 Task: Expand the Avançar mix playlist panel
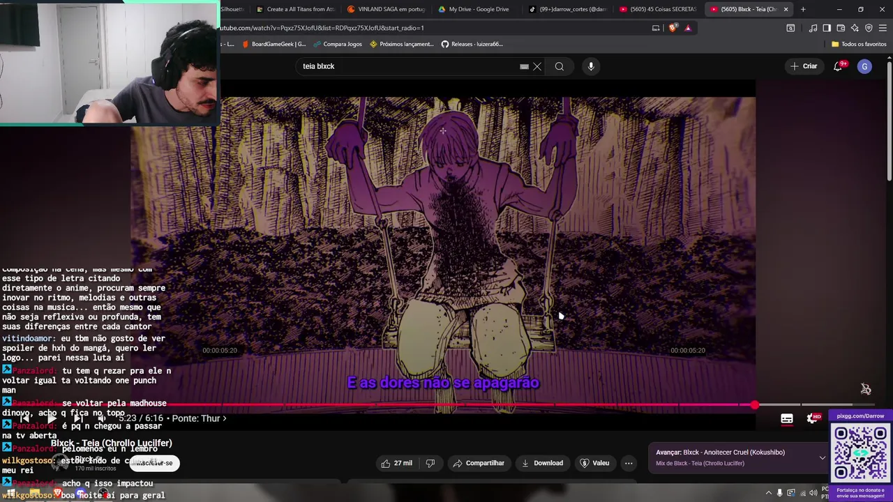[822, 458]
